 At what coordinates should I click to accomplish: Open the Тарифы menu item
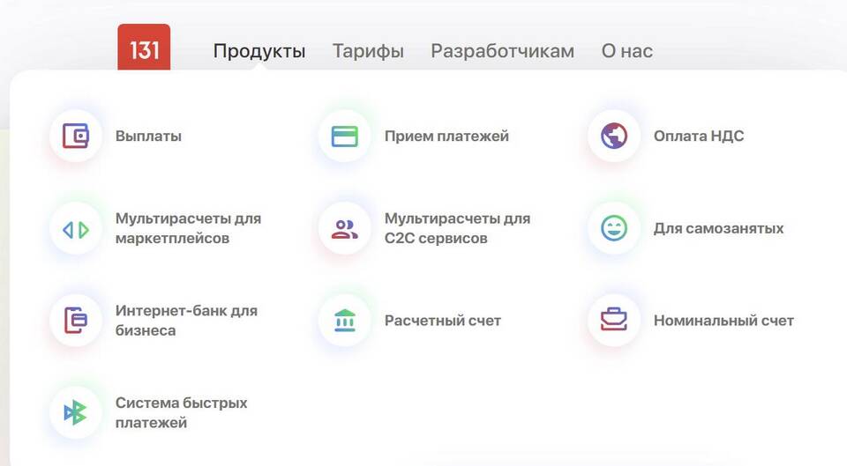[x=368, y=51]
